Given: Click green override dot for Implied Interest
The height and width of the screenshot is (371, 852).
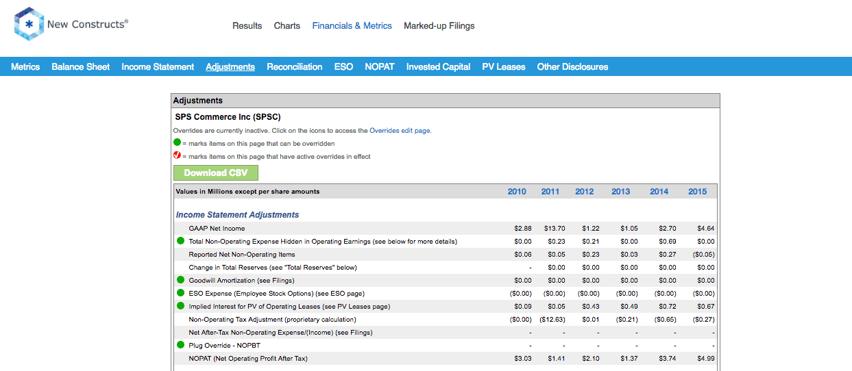Looking at the screenshot, I should click(x=181, y=306).
